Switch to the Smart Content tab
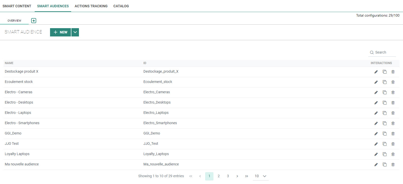The image size is (403, 184). tap(17, 6)
